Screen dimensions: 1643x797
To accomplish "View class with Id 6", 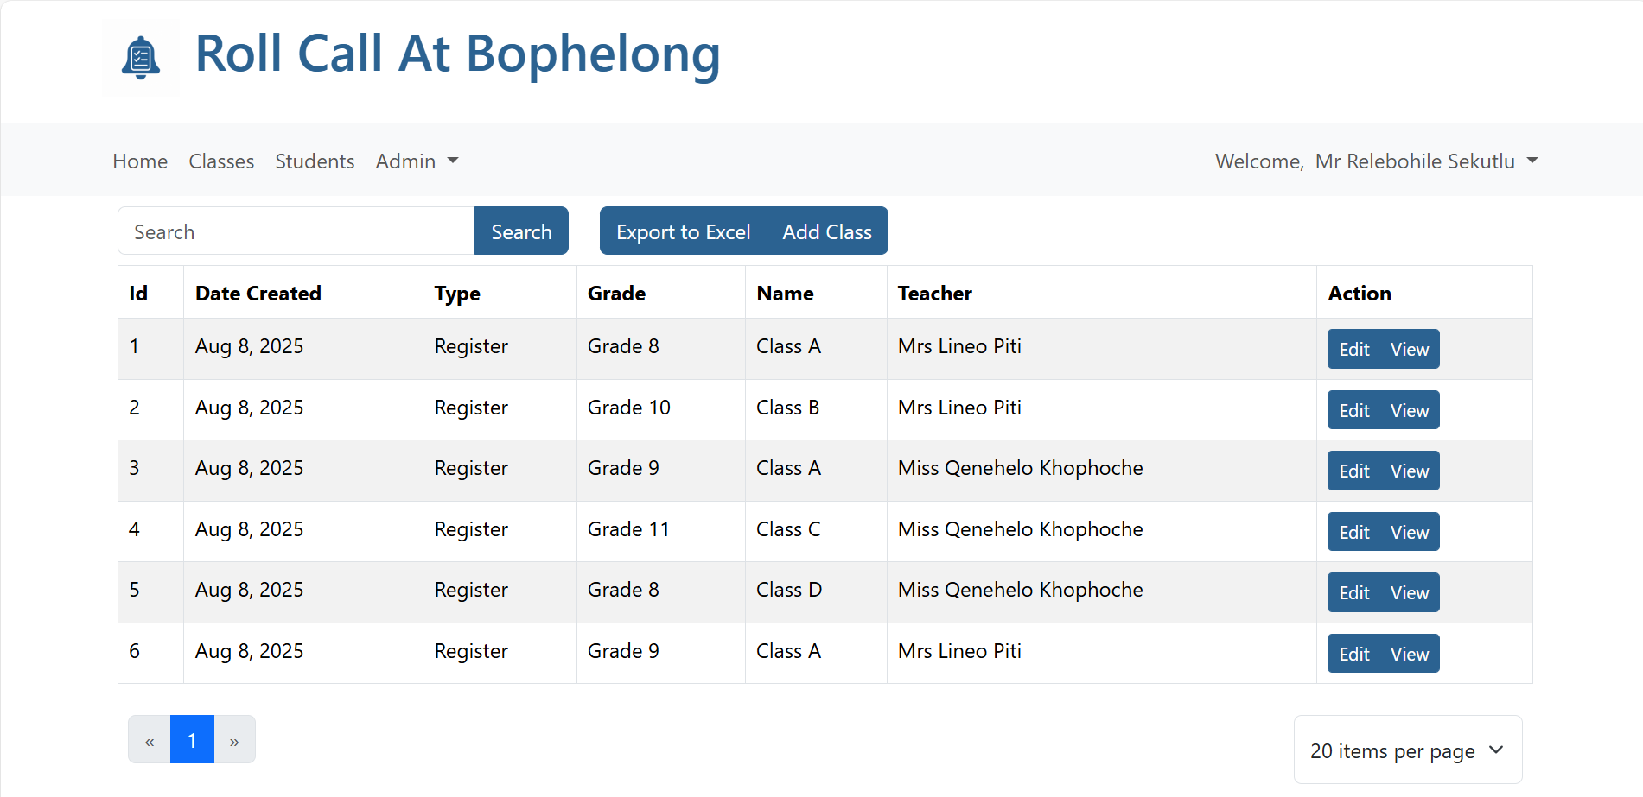I will click(1409, 655).
